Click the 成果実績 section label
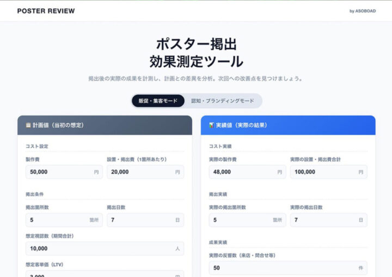The width and height of the screenshot is (392, 277). pos(218,242)
